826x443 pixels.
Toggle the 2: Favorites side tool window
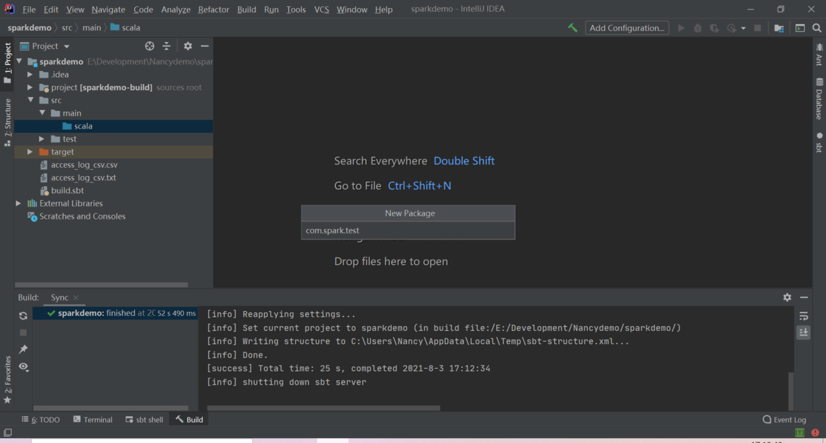[x=8, y=380]
